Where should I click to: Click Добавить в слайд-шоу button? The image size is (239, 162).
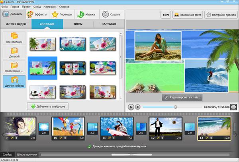click(x=48, y=106)
